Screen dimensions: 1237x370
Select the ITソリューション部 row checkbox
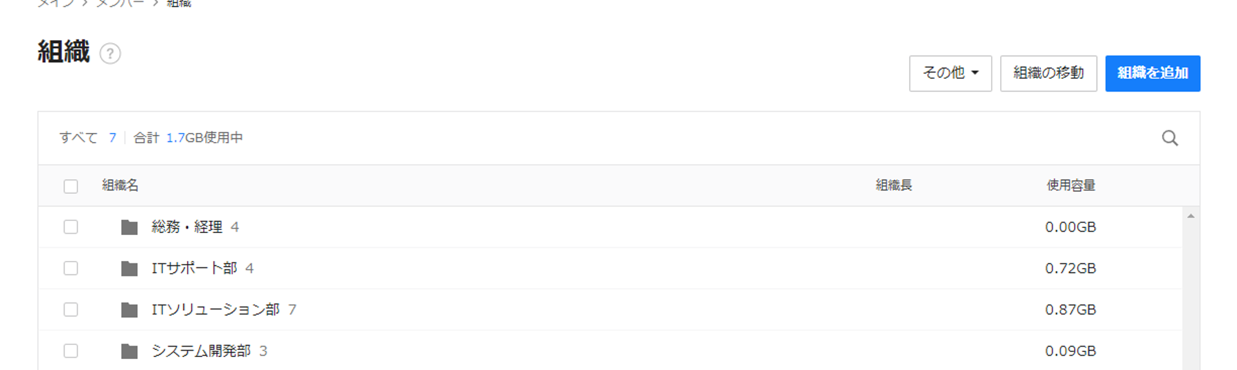click(x=71, y=310)
